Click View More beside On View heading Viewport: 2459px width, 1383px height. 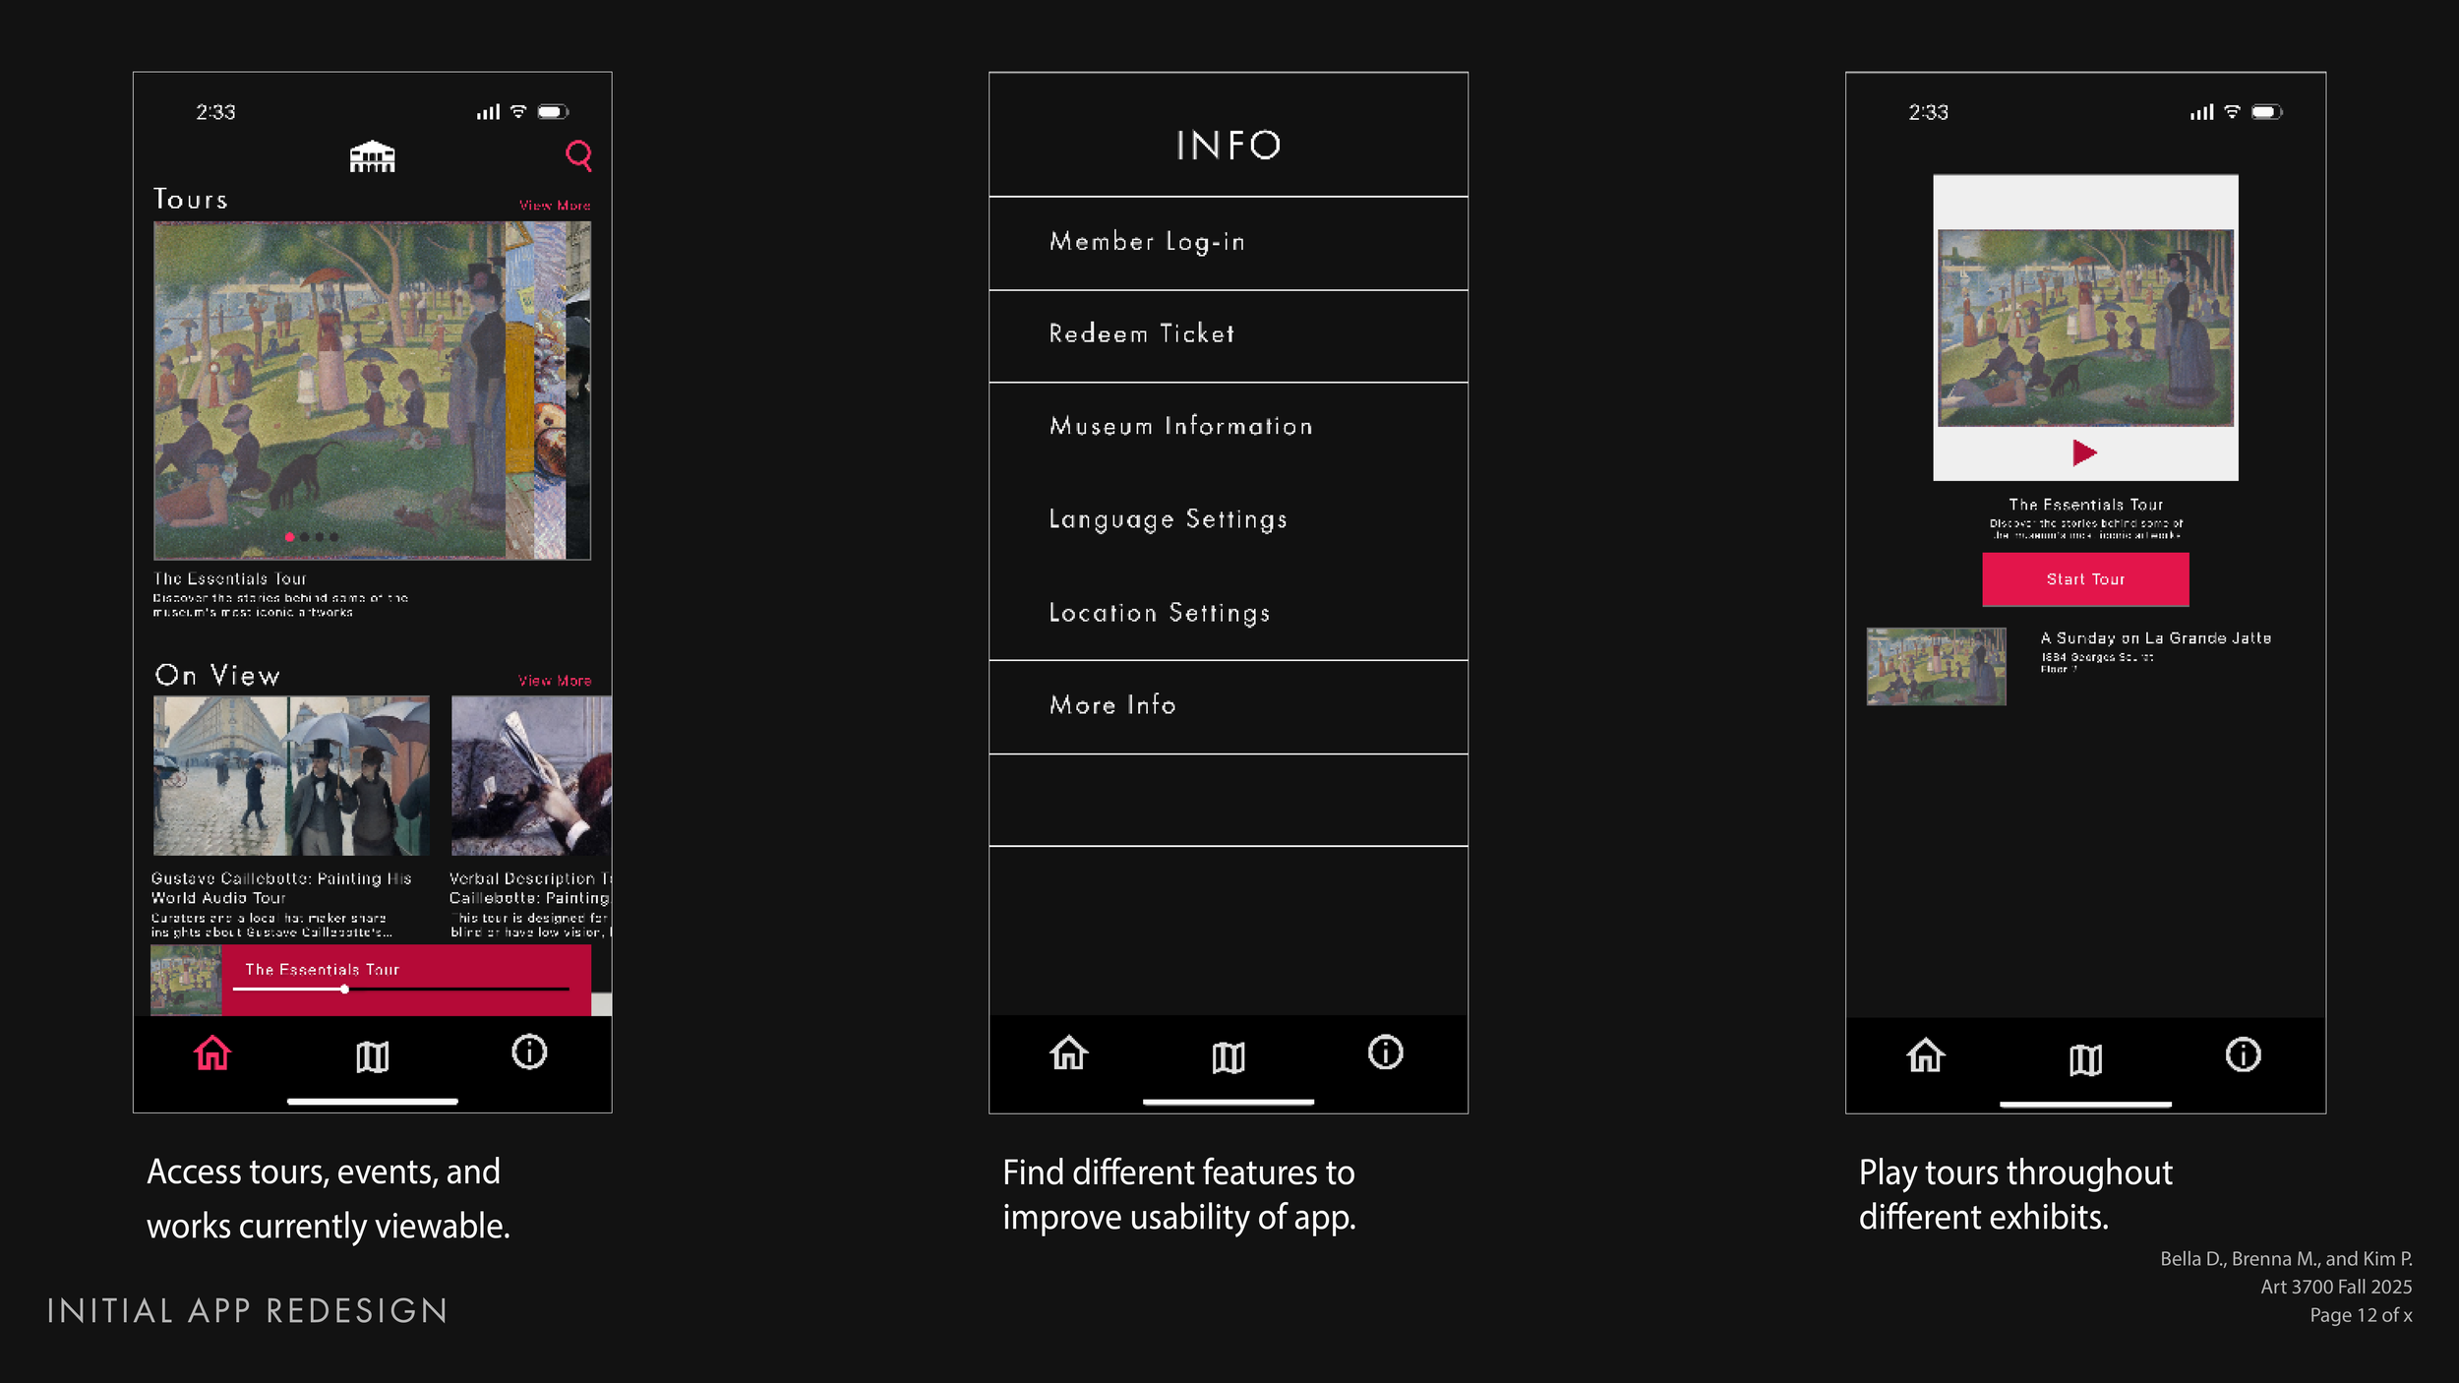555,681
